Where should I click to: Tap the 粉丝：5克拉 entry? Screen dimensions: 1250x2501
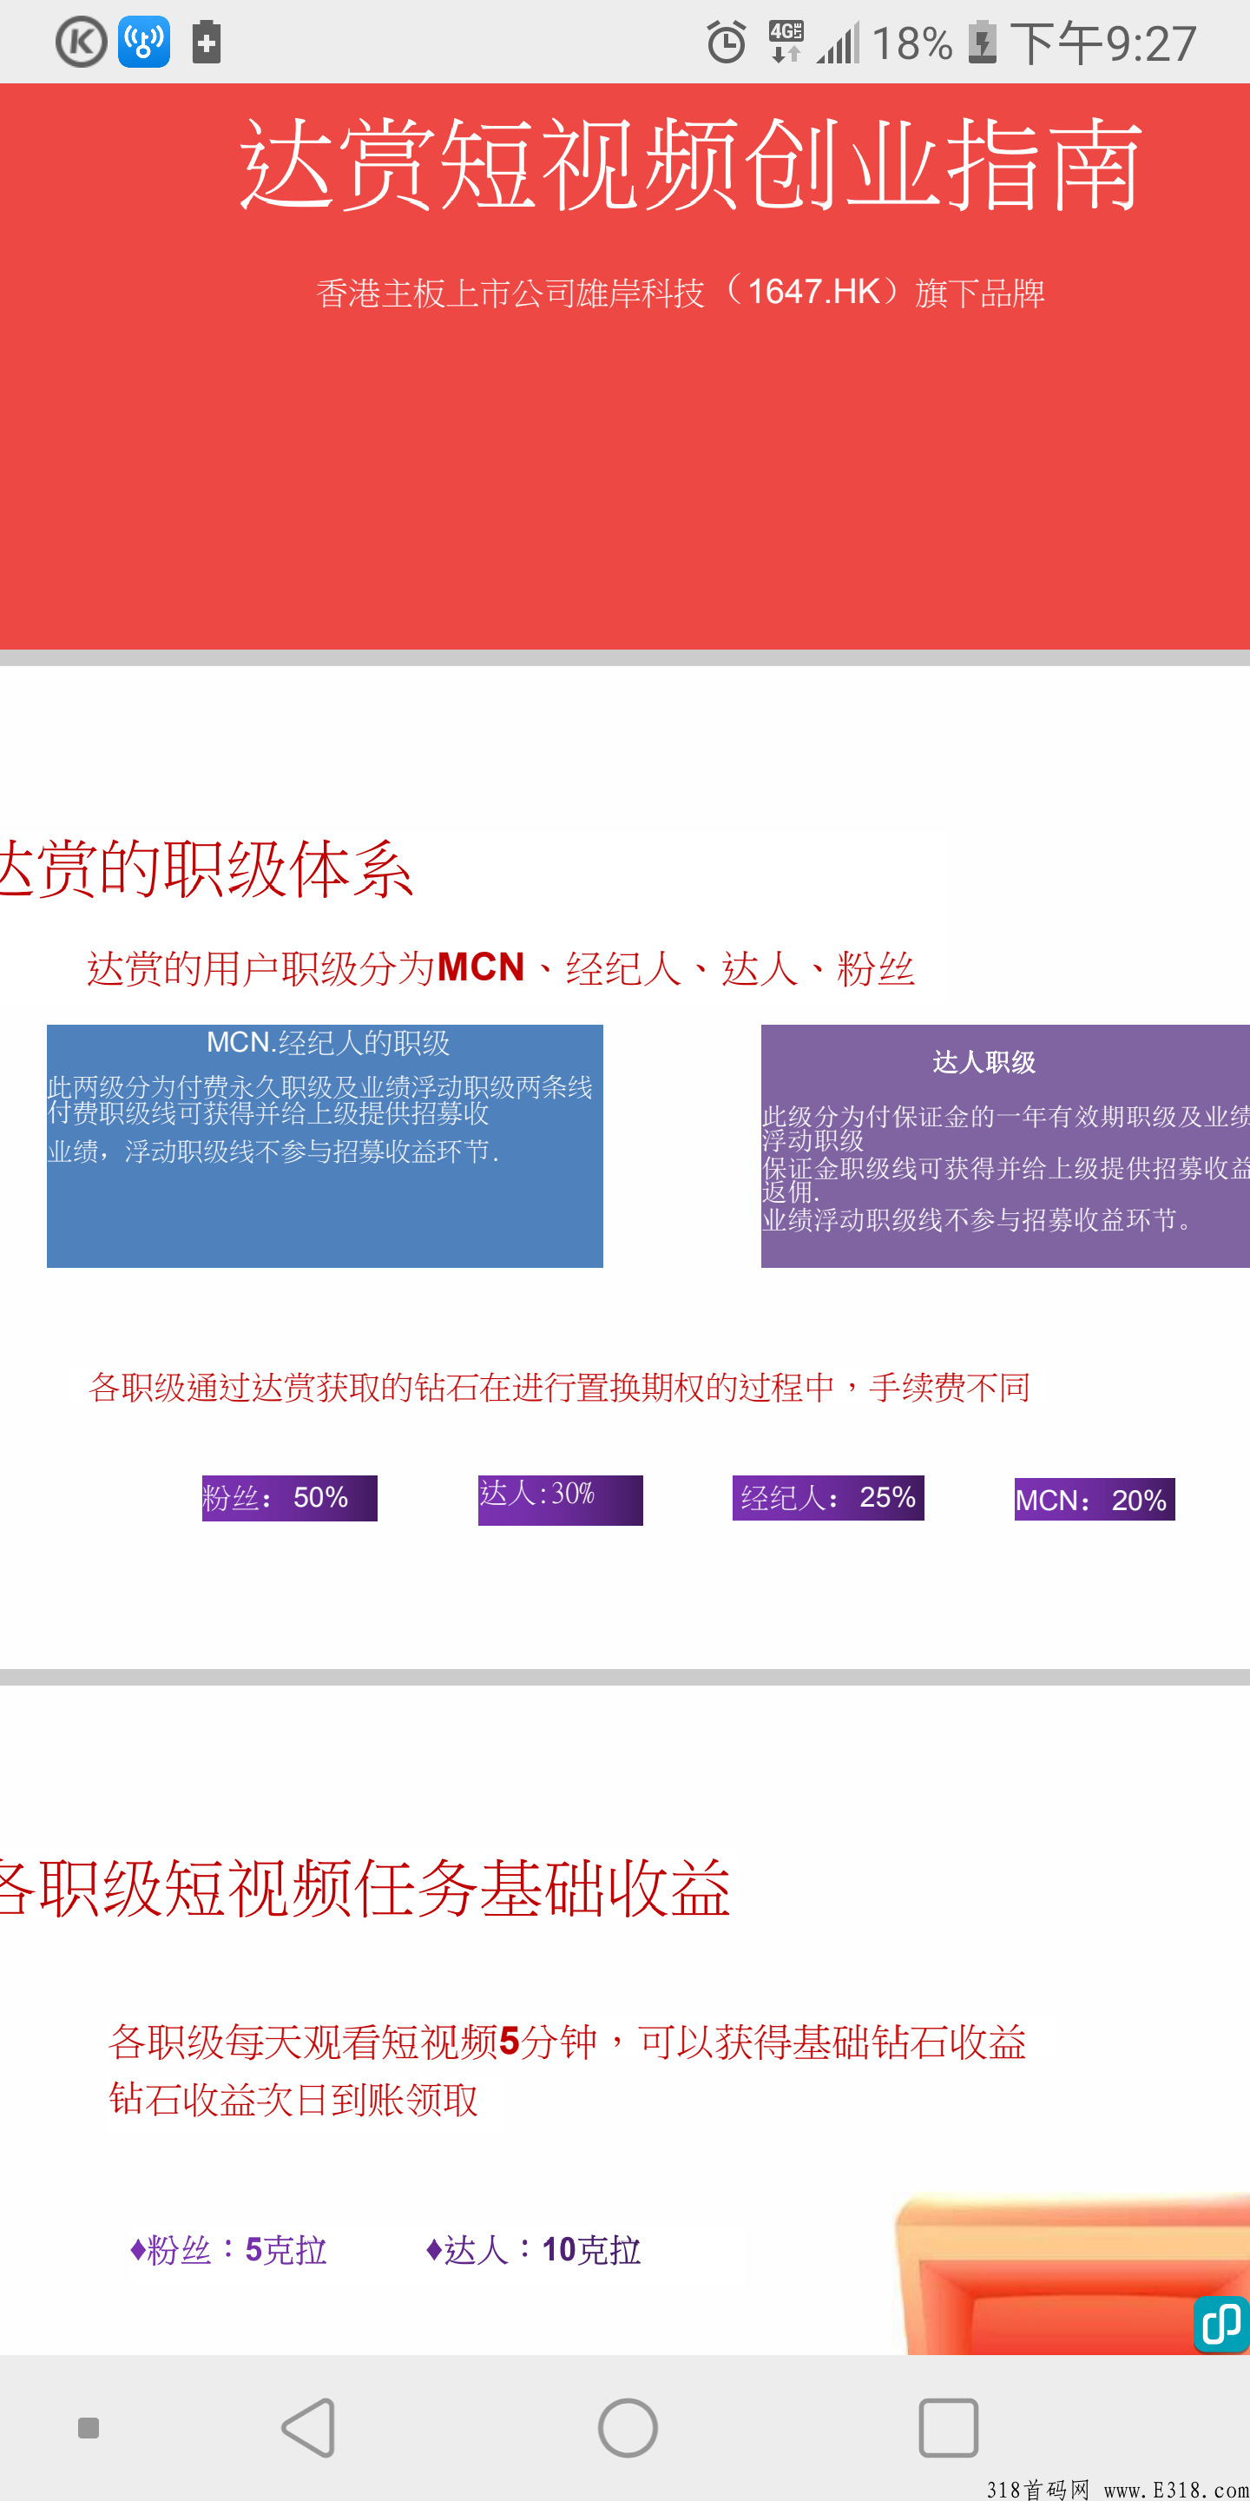coord(228,2249)
